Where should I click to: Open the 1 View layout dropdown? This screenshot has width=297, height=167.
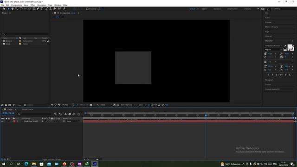click(x=142, y=105)
